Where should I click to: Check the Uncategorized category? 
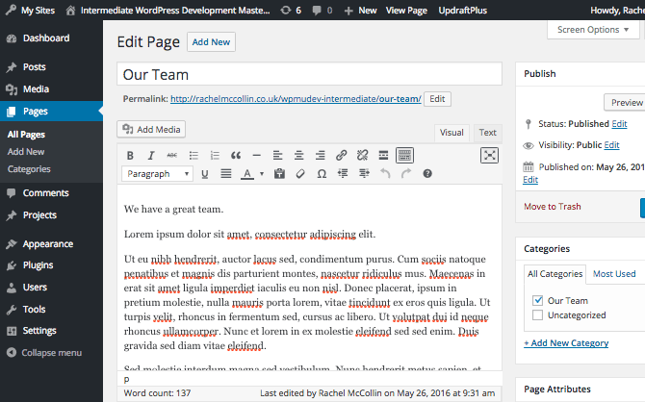pyautogui.click(x=538, y=315)
